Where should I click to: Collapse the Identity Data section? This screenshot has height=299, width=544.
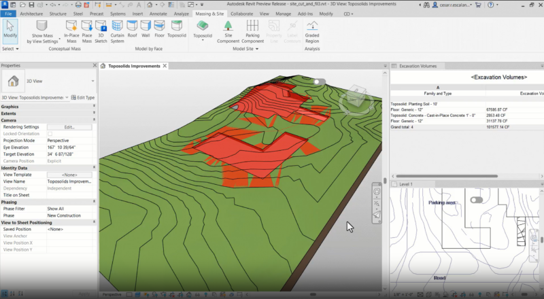pyautogui.click(x=94, y=168)
